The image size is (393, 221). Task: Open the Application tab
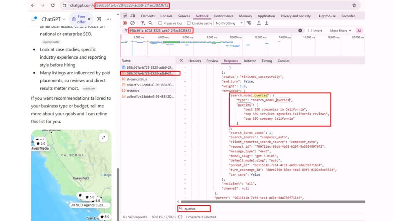point(266,16)
